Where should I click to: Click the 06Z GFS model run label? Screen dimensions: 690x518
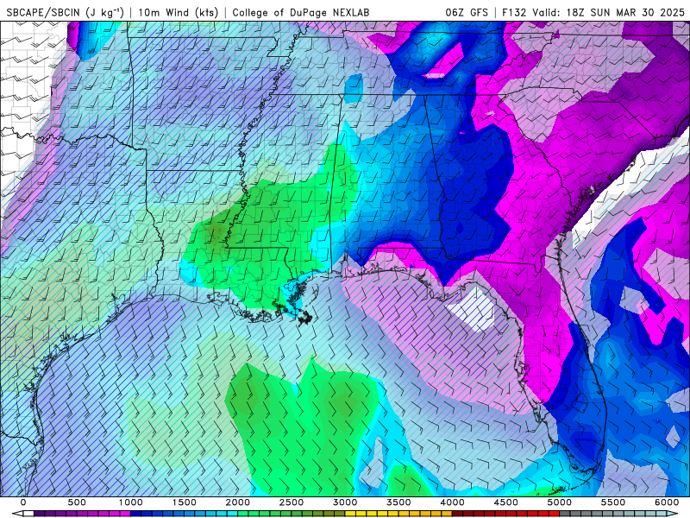[x=467, y=12]
